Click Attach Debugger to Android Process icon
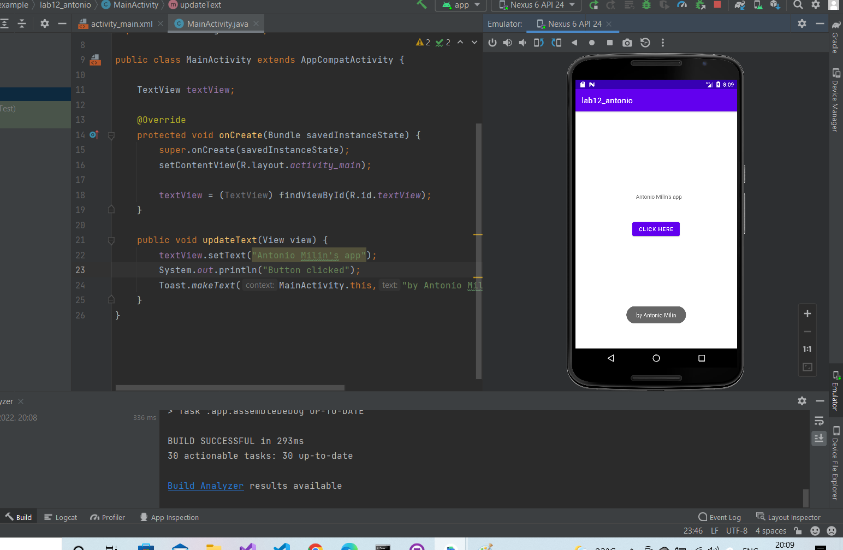The height and width of the screenshot is (550, 843). [700, 5]
